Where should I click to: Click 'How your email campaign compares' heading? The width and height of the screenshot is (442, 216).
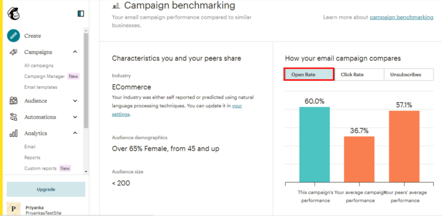click(343, 58)
